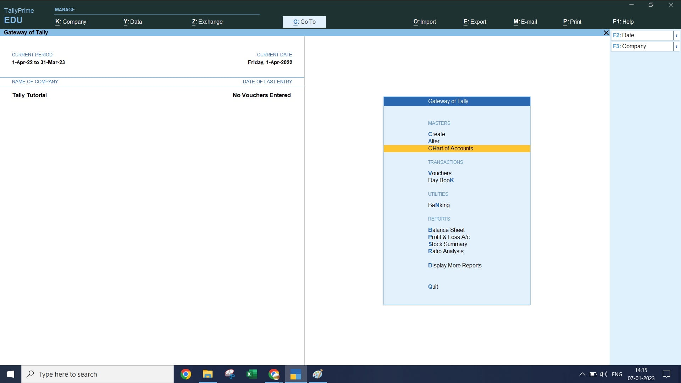Open the Go To menu
Screen dimensions: 681x383
click(x=304, y=22)
